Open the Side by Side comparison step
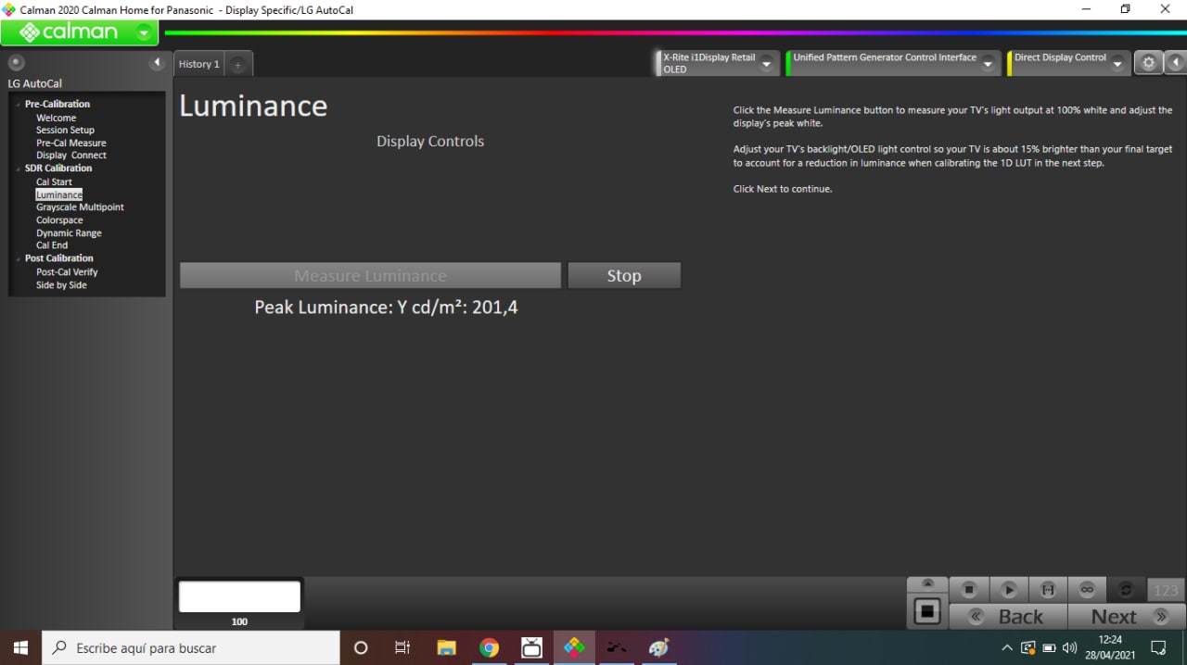Screen dimensions: 1187x665 click(x=61, y=284)
